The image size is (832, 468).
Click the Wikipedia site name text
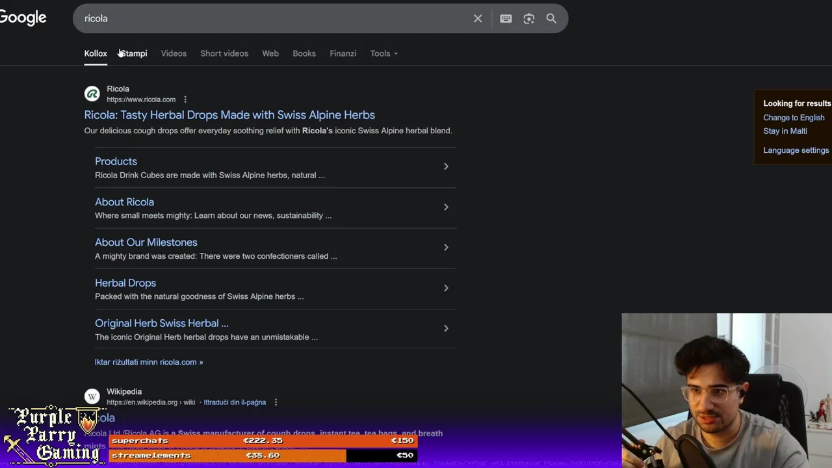coord(124,391)
